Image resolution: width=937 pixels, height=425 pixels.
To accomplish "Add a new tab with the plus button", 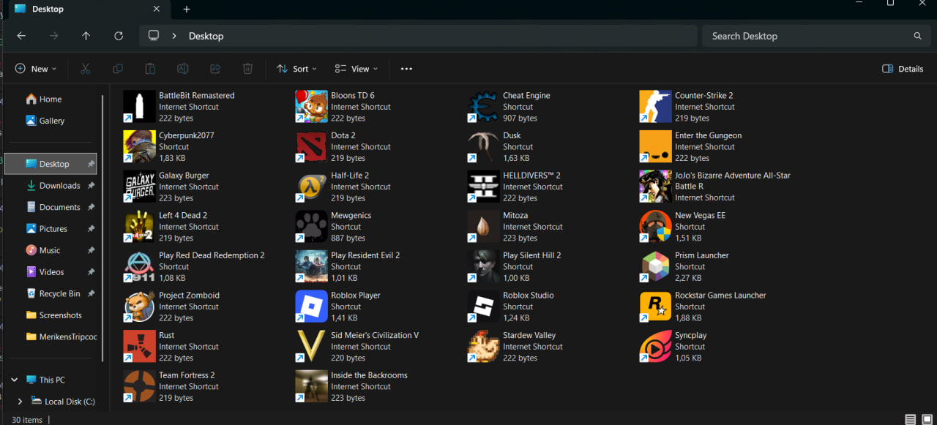I will [x=187, y=9].
